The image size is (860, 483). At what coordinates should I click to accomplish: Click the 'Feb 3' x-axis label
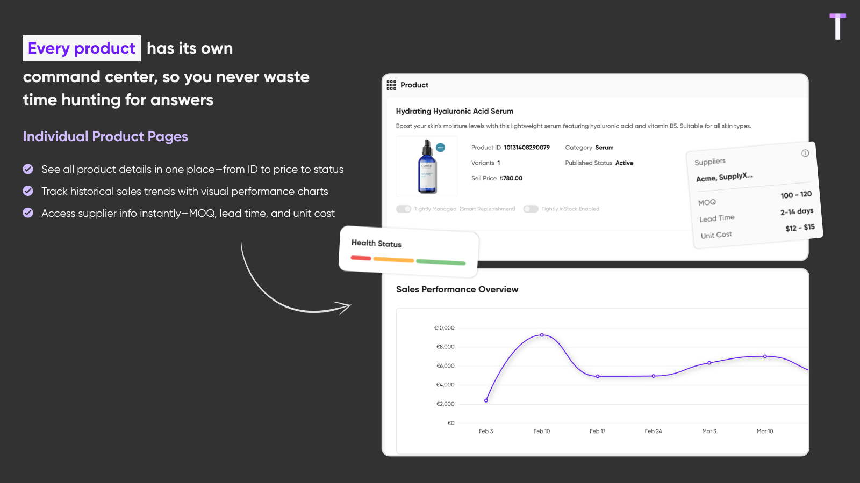click(x=486, y=431)
